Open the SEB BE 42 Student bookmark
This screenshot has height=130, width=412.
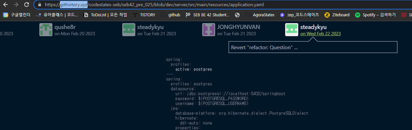tap(207, 15)
